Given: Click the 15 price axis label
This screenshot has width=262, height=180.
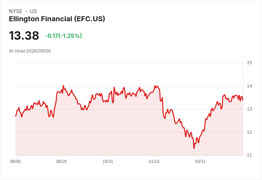Looking at the screenshot, I should tap(249, 63).
